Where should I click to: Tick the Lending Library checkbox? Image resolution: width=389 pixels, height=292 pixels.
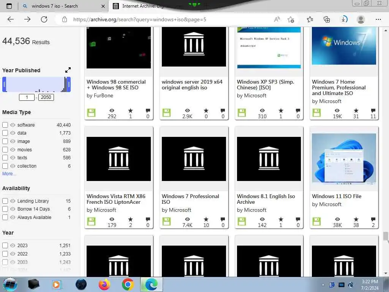[x=5, y=201]
